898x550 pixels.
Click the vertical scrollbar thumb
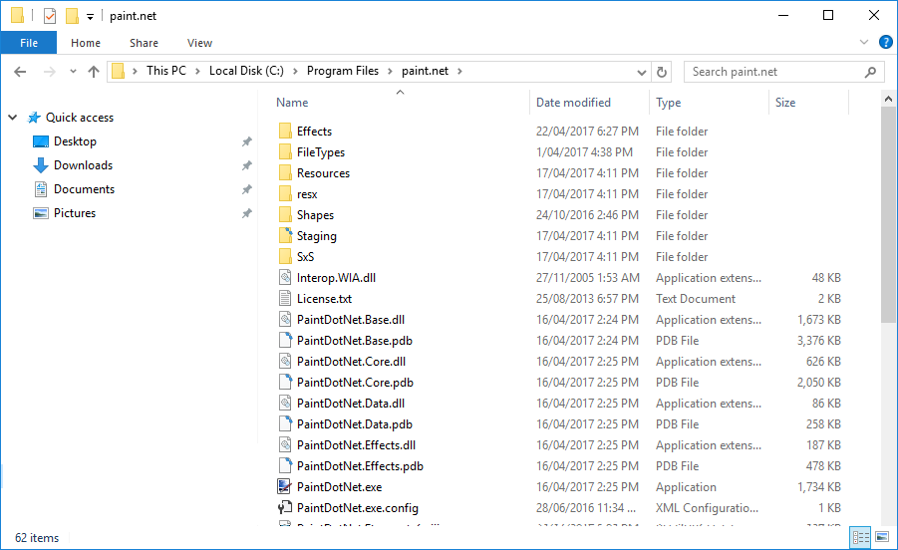click(x=888, y=214)
